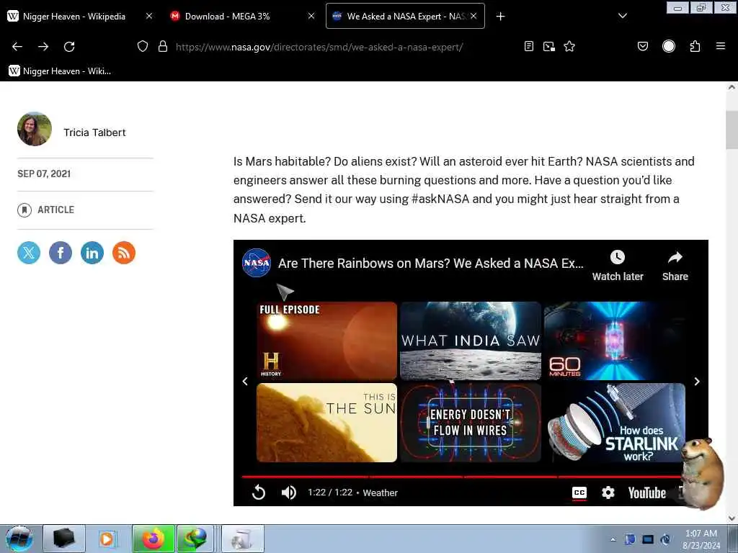The width and height of the screenshot is (738, 553).
Task: Open author Tricia Talbert's profile link
Action: pyautogui.click(x=94, y=132)
